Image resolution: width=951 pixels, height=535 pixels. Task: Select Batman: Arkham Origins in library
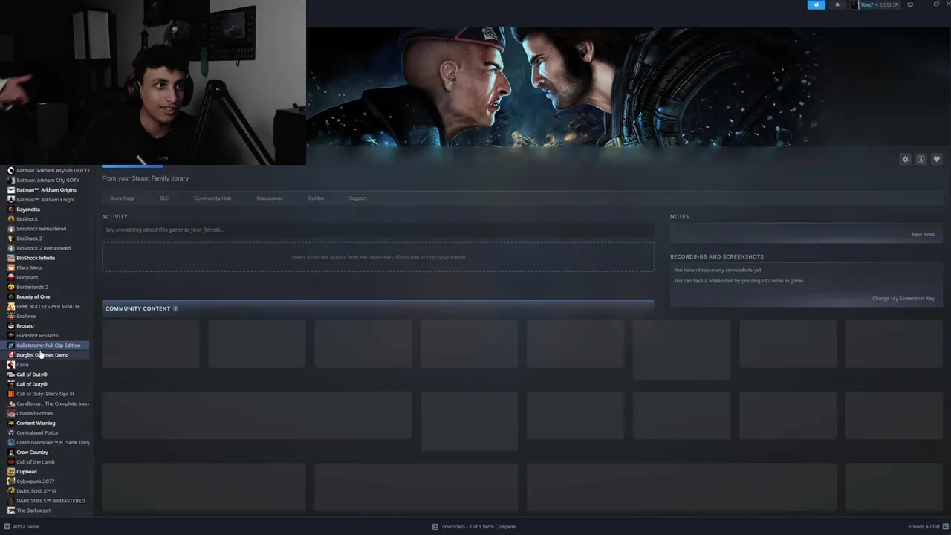(x=48, y=190)
